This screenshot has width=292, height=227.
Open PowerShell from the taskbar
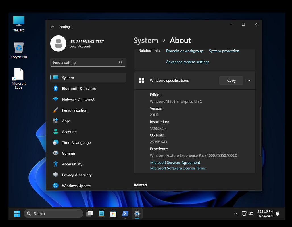125,213
